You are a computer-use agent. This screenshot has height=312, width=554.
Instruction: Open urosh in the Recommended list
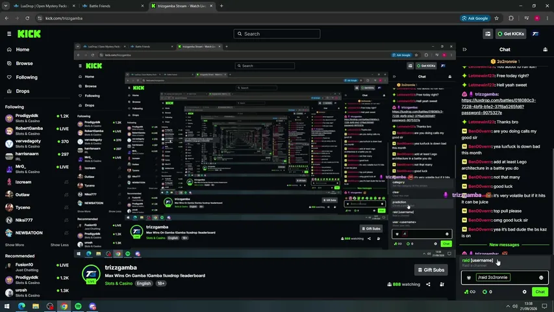[x=37, y=292]
